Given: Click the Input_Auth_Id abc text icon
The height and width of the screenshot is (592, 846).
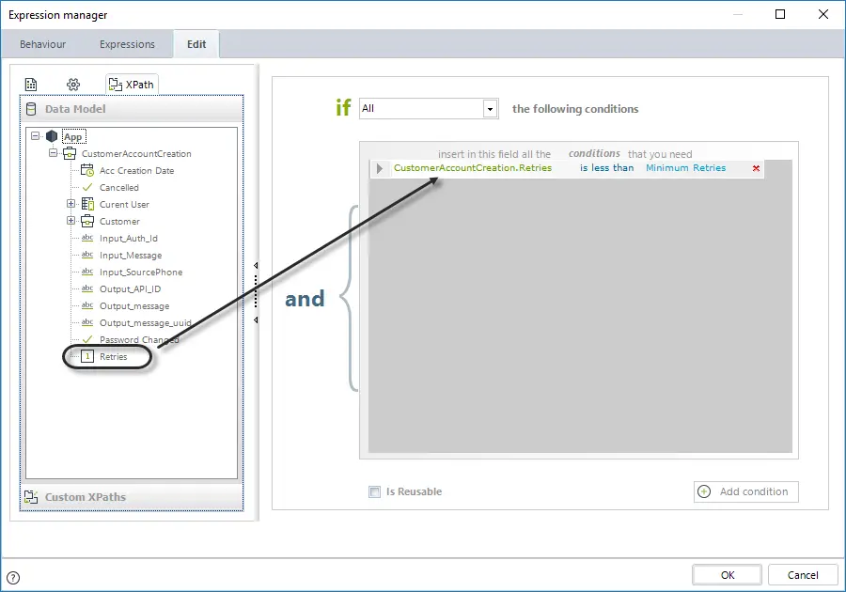Looking at the screenshot, I should (87, 238).
